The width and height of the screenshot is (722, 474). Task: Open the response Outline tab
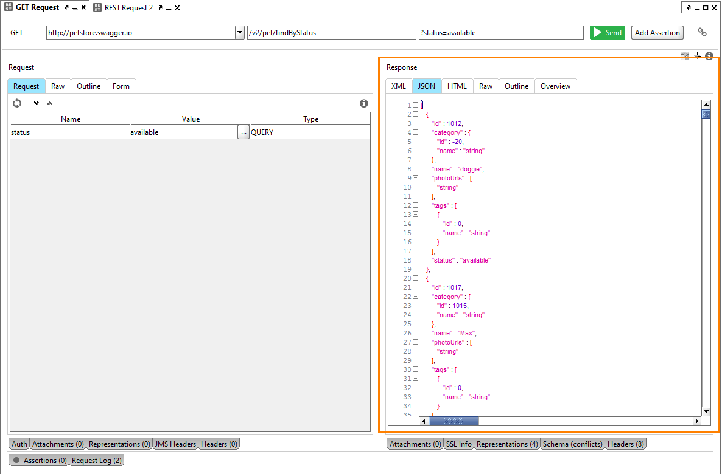tap(517, 86)
